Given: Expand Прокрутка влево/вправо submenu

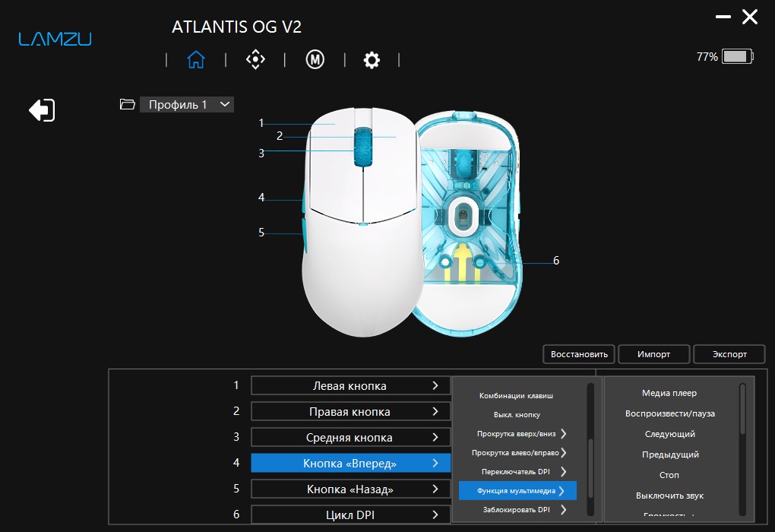Looking at the screenshot, I should (517, 452).
